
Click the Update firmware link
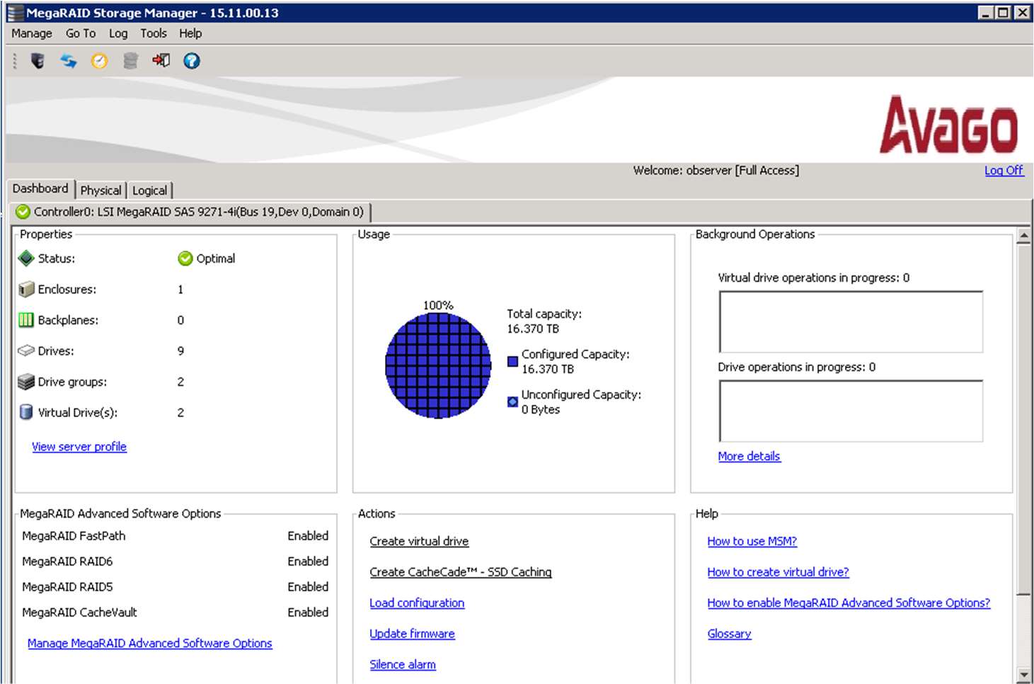coord(412,634)
